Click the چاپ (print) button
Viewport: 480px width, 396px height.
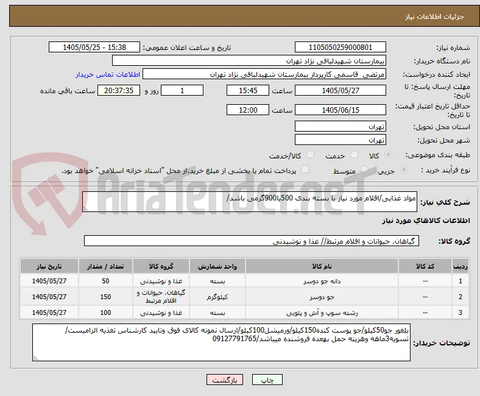267,380
